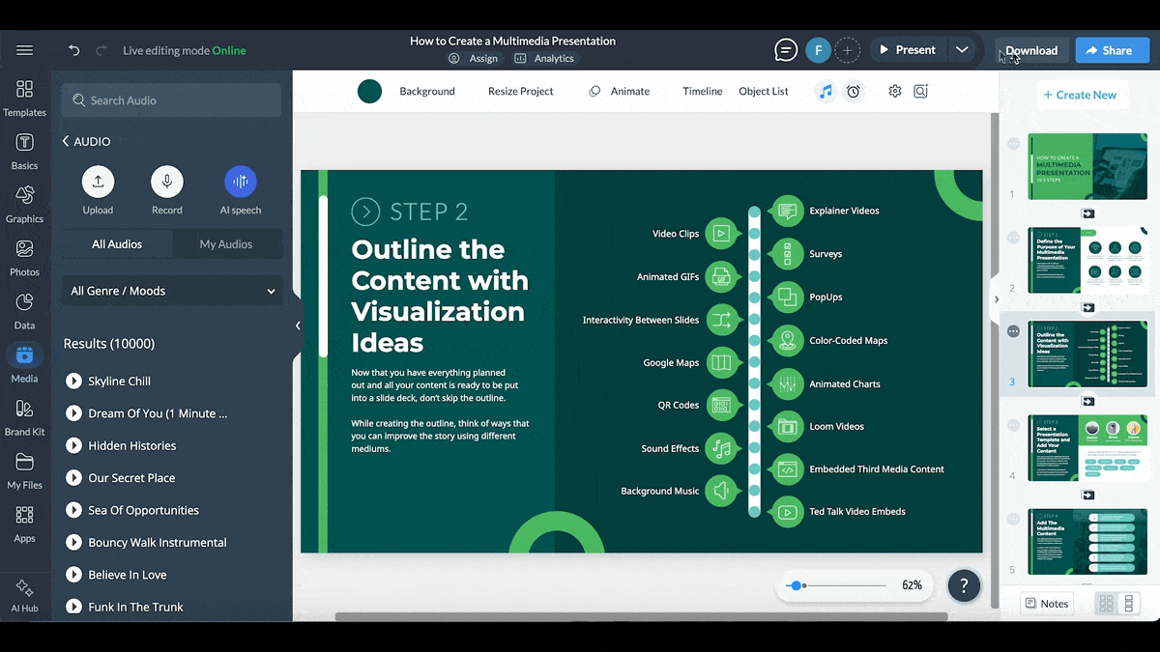
Task: Open slide 4 options ellipsis menu
Action: (x=1013, y=425)
